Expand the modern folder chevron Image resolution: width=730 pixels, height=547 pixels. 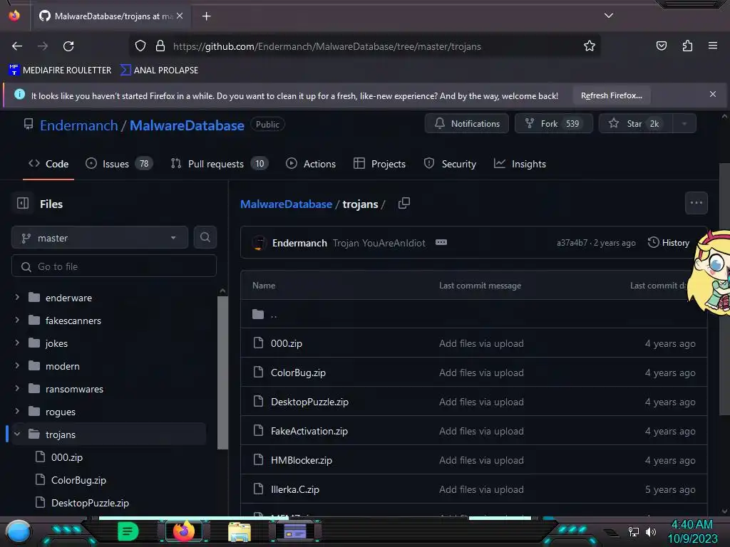click(17, 365)
